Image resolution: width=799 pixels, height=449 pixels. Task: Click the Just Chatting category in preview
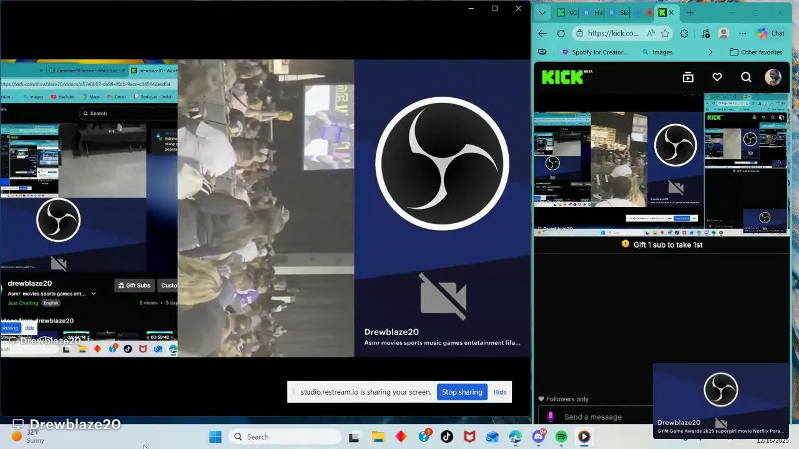(23, 303)
